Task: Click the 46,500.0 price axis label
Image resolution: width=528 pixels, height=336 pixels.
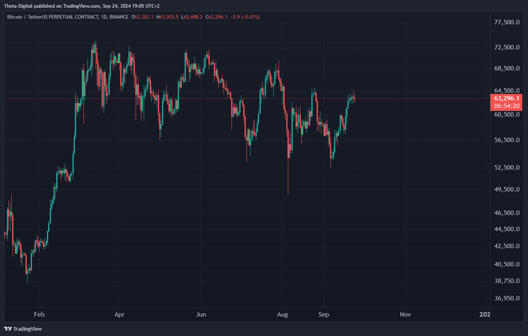Action: [x=507, y=213]
